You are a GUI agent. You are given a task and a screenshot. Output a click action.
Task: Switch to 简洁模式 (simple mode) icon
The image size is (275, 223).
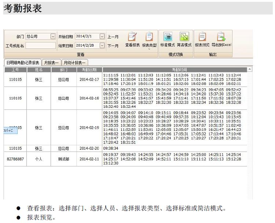(184, 37)
